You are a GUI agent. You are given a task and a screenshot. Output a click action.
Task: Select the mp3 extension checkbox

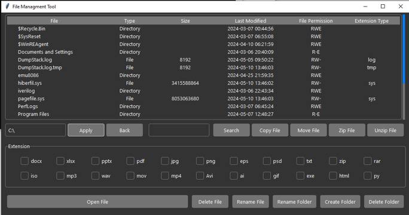click(60, 176)
